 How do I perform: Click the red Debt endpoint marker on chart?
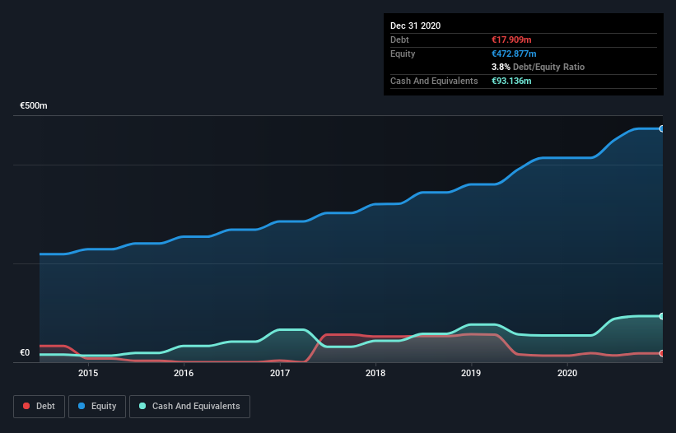[x=661, y=353]
